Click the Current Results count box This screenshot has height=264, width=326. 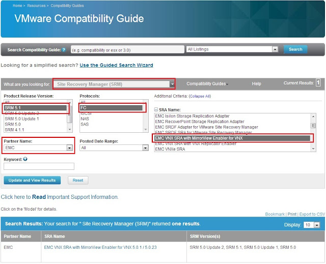(318, 82)
